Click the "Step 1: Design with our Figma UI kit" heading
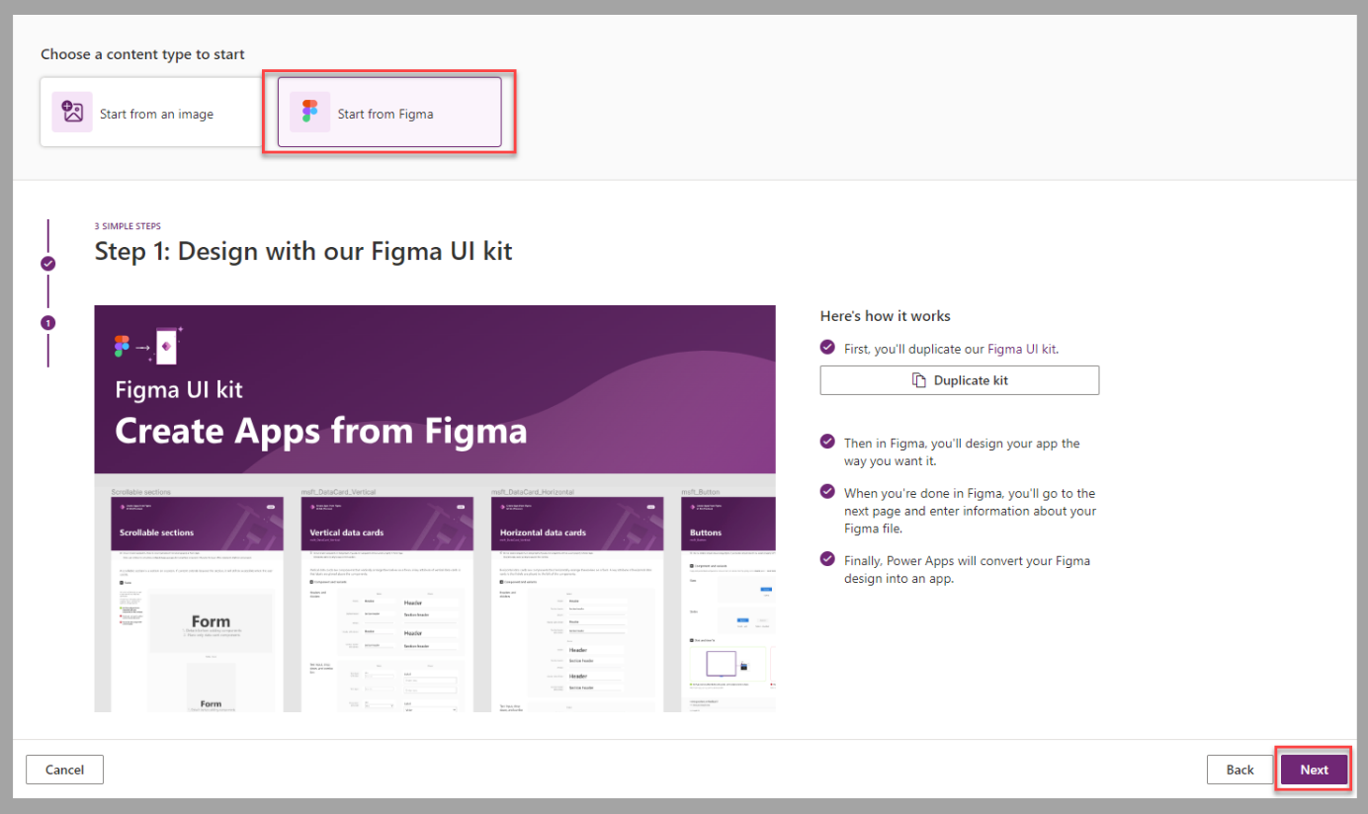1368x814 pixels. (x=303, y=251)
